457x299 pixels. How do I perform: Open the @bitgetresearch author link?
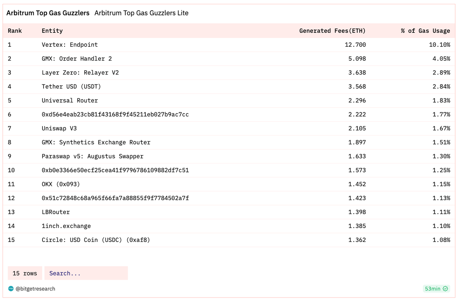[x=35, y=289]
